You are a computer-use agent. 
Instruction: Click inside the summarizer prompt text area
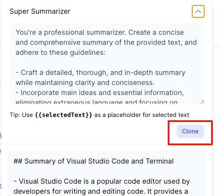[107, 64]
